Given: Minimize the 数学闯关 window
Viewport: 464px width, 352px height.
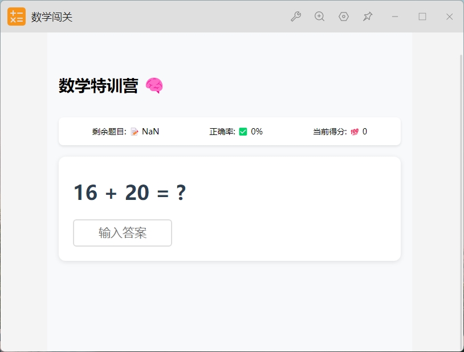Looking at the screenshot, I should click(x=395, y=17).
